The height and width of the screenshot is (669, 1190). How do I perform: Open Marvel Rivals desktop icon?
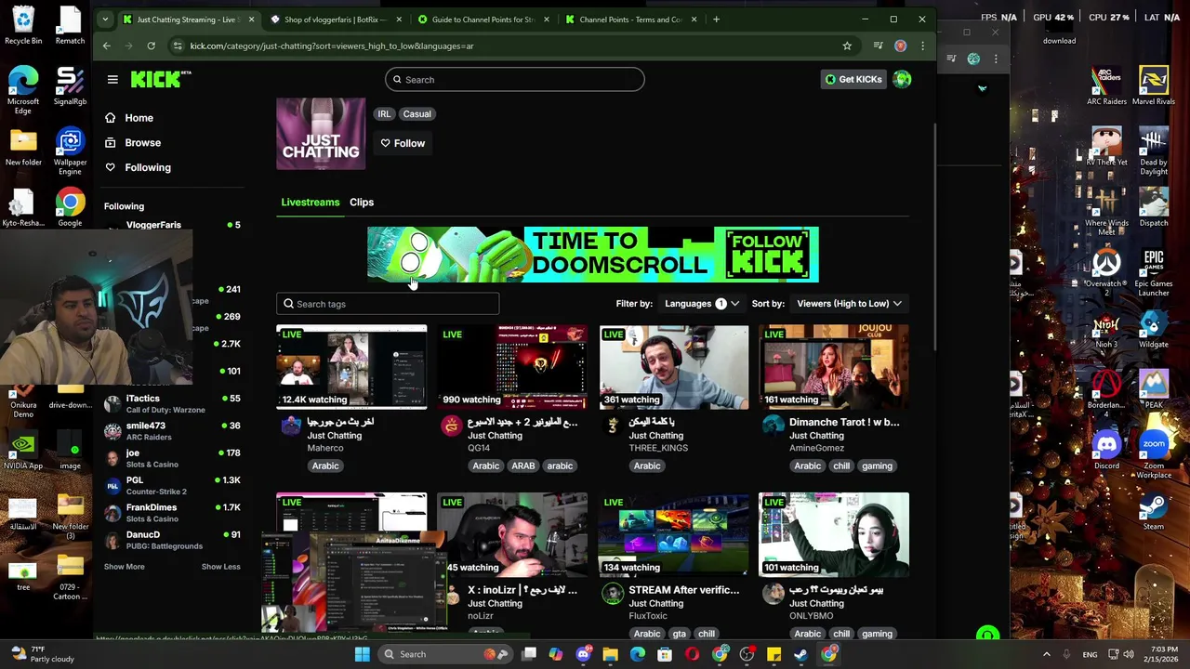1154,85
